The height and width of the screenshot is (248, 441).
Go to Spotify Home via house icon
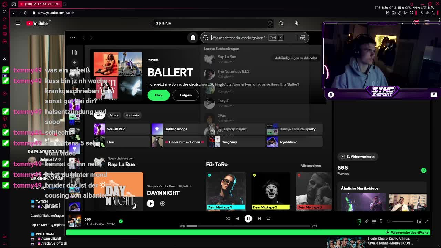[x=193, y=38]
